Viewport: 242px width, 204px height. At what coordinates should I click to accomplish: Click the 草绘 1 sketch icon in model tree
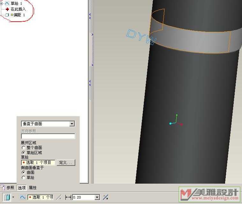click(x=7, y=4)
